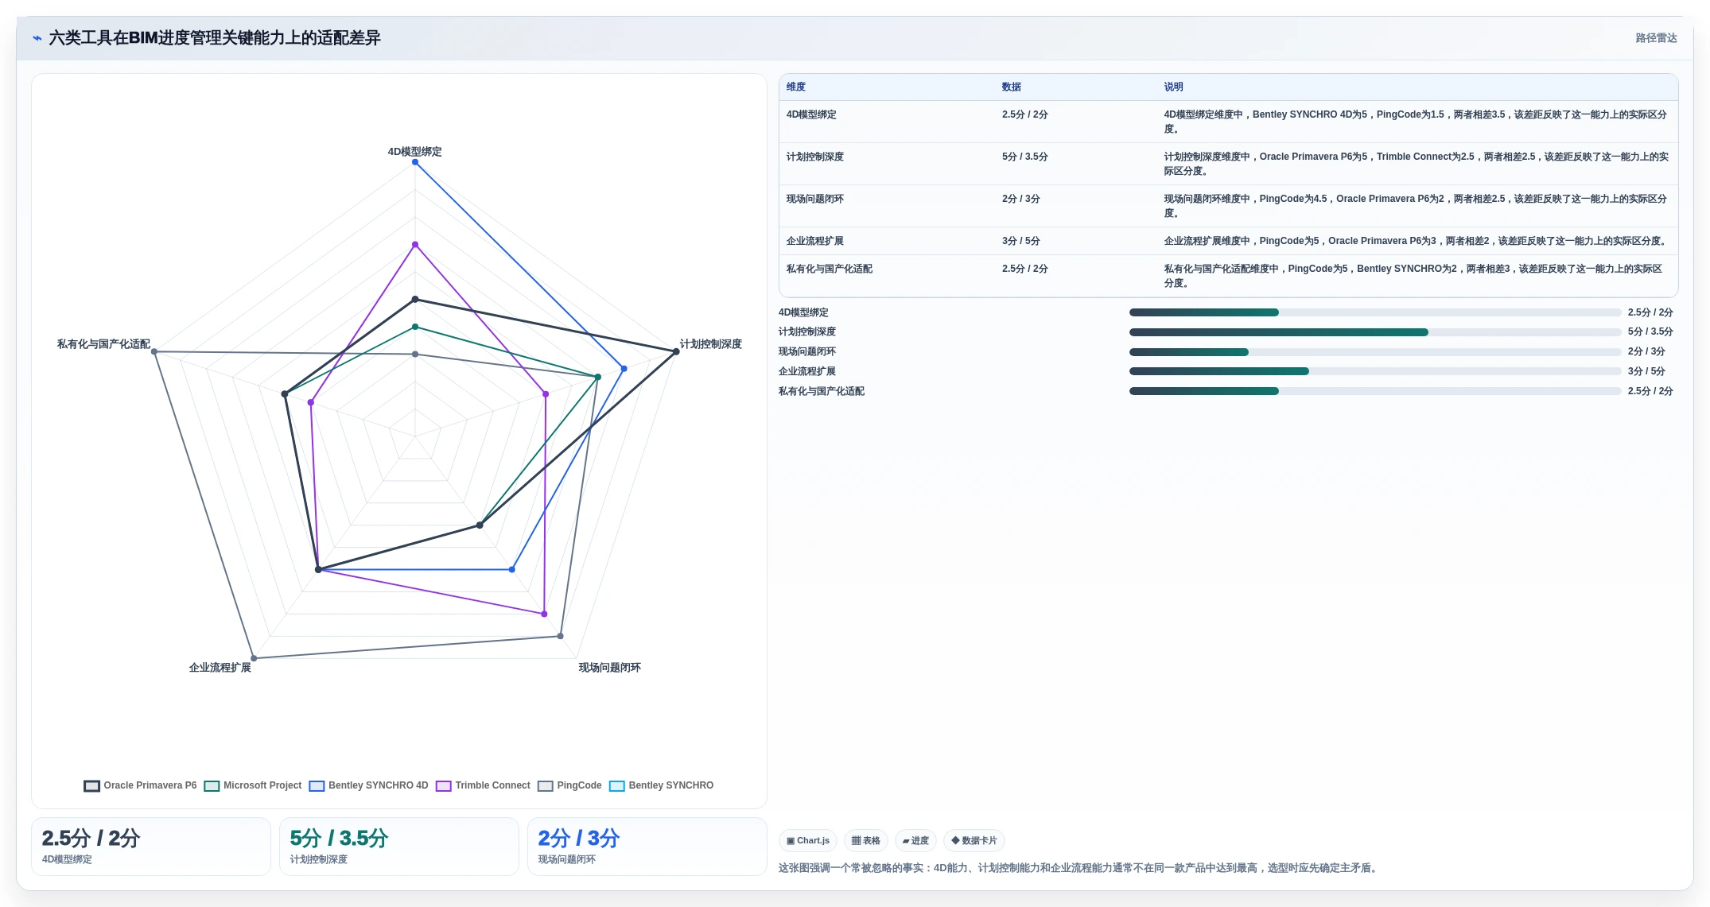The height and width of the screenshot is (907, 1710).
Task: Click the dashboard title 六类工具在BIM进度管理
Action: click(x=215, y=38)
